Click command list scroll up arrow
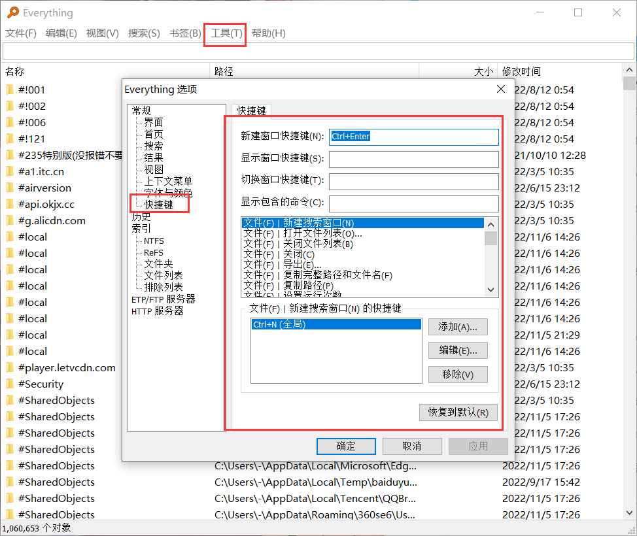The image size is (637, 536). point(491,225)
